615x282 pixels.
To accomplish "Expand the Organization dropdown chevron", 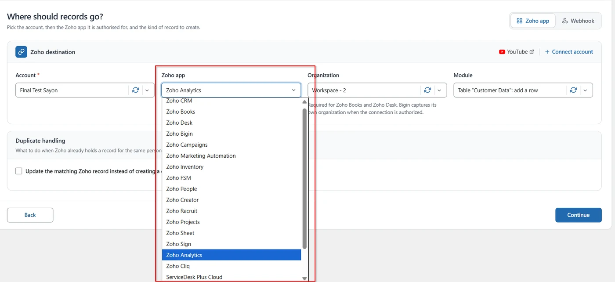I will [439, 90].
